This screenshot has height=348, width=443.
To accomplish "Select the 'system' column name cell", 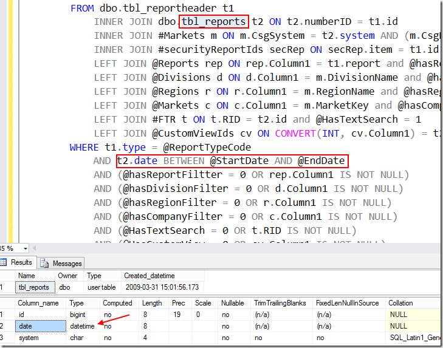I will (40, 338).
